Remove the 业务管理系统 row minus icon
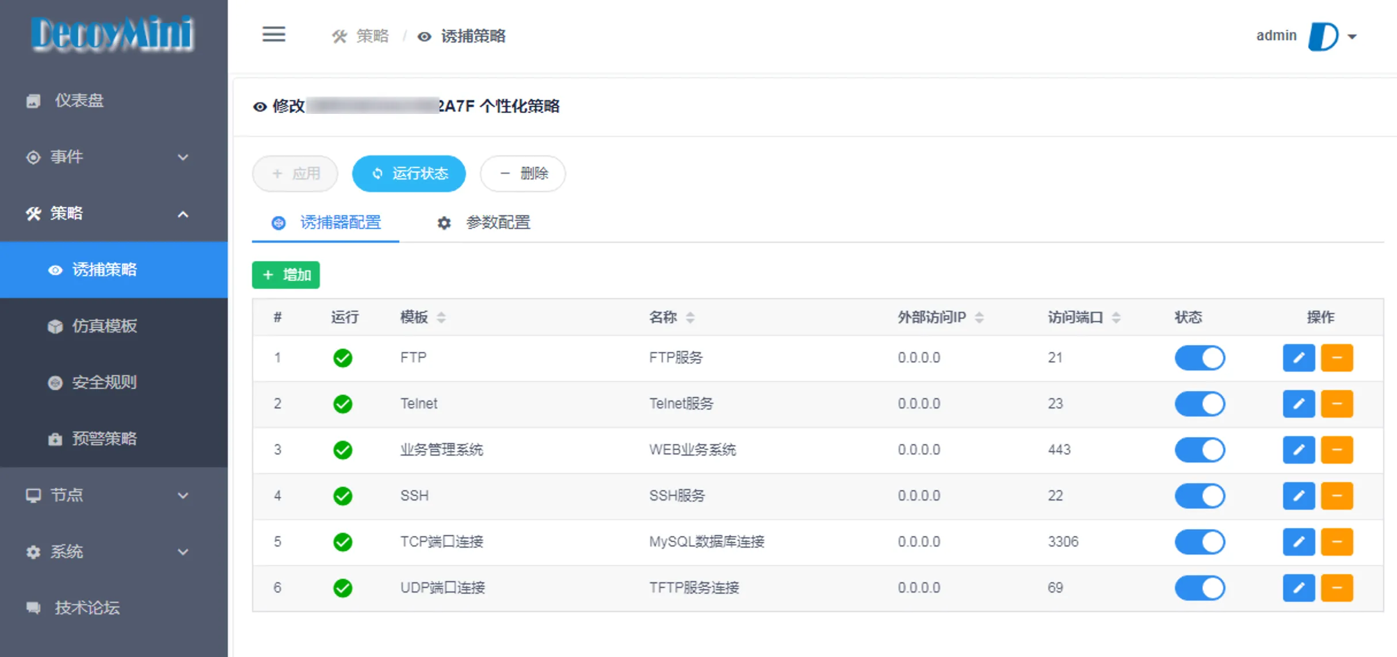The width and height of the screenshot is (1397, 657). click(1337, 450)
